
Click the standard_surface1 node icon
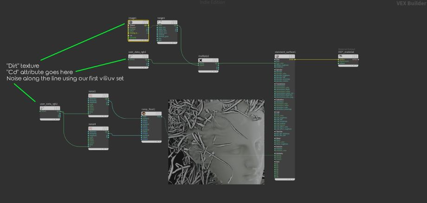click(278, 56)
